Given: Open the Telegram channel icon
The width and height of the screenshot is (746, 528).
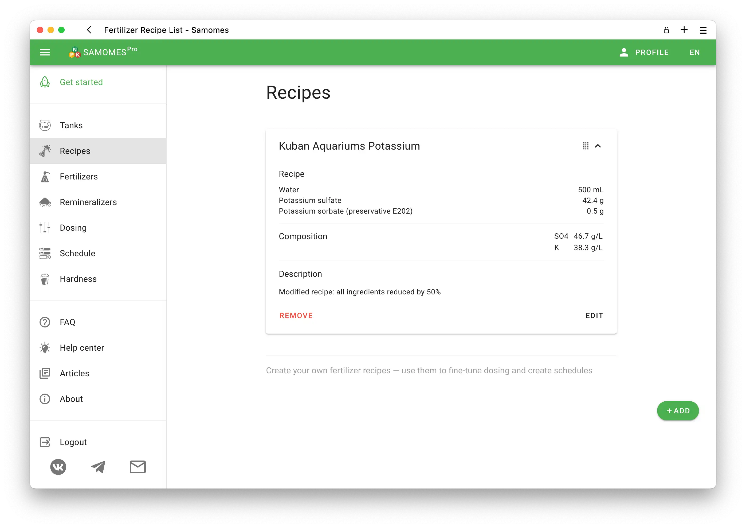Looking at the screenshot, I should click(x=98, y=467).
